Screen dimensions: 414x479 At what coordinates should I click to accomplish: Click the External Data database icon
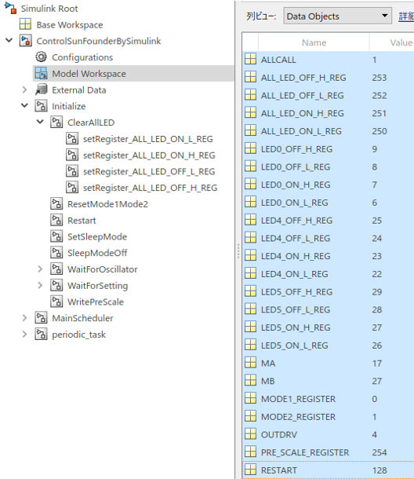(41, 90)
